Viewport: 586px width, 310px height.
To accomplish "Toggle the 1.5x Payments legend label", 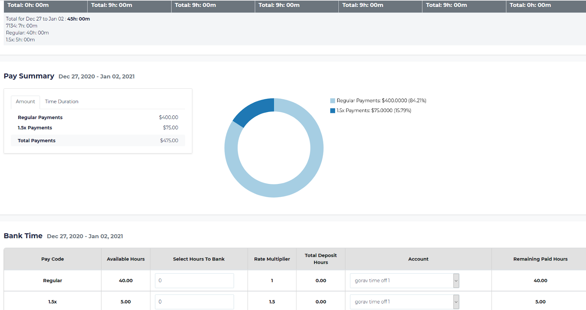I will 374,111.
